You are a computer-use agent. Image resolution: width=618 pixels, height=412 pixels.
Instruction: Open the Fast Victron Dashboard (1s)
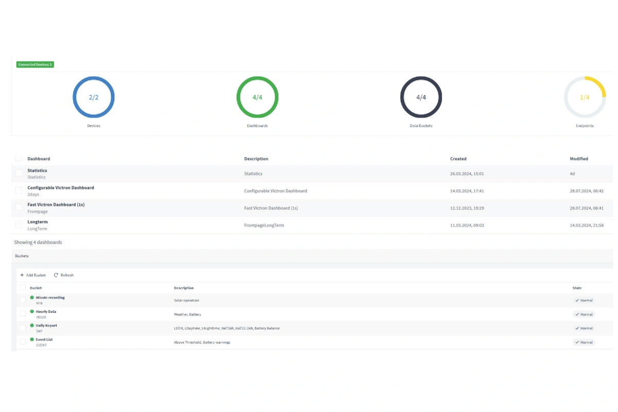pyautogui.click(x=56, y=205)
